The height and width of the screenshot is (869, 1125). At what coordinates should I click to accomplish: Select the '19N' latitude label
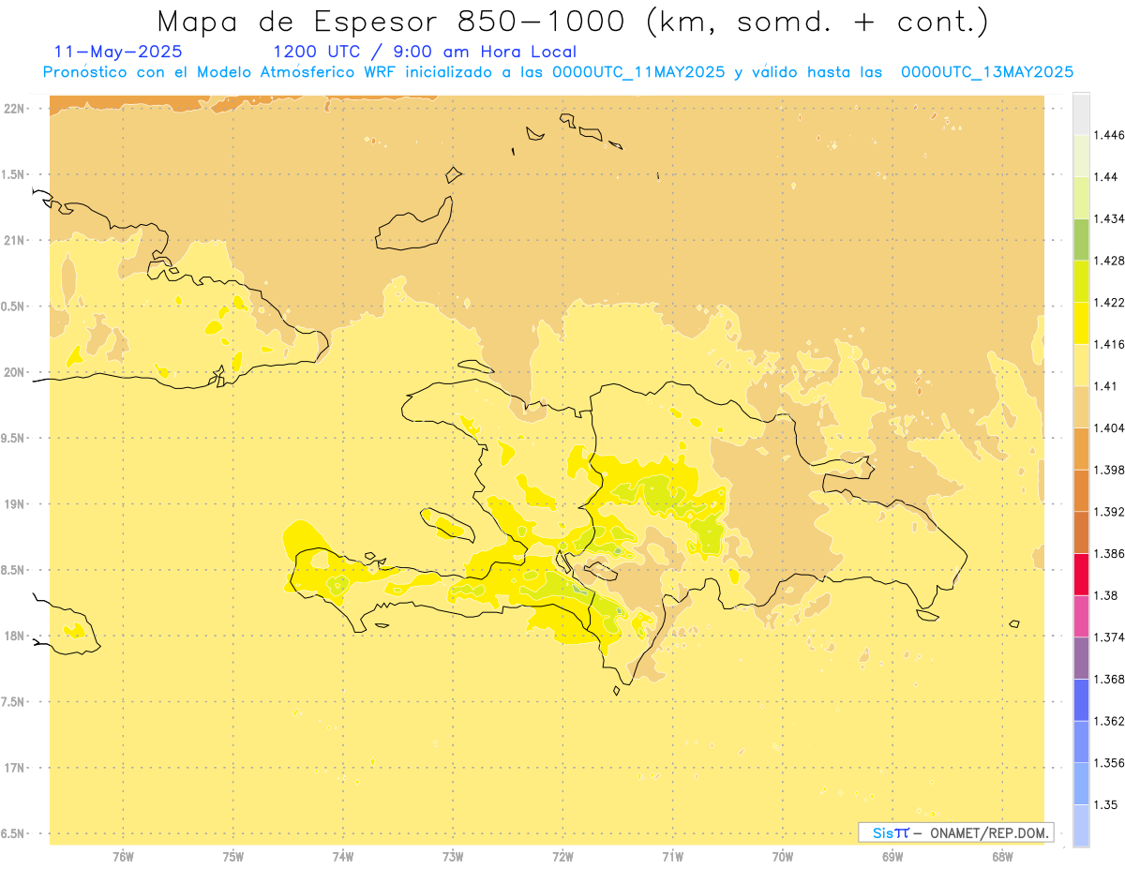(15, 503)
